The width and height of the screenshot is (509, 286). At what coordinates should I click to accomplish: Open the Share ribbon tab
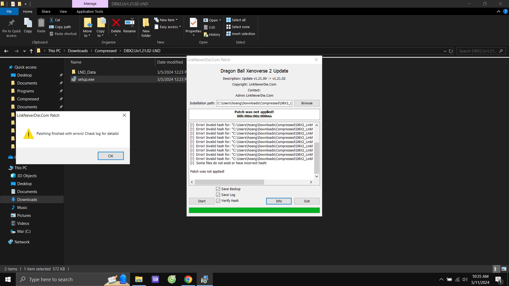click(x=46, y=11)
